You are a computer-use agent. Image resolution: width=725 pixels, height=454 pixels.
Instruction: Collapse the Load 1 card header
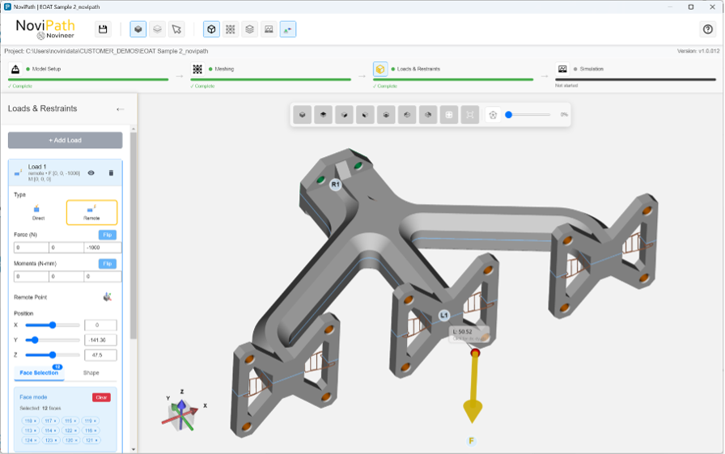coord(66,172)
